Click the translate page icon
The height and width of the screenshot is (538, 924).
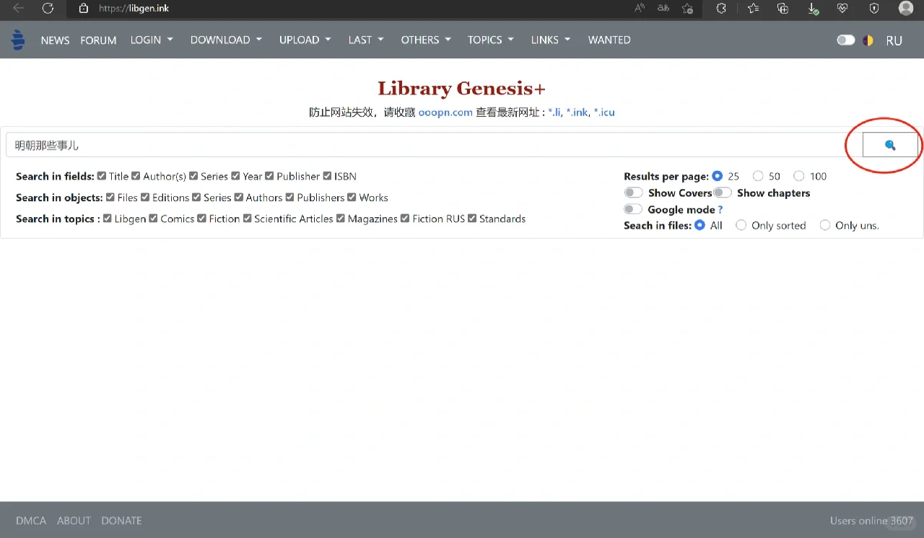[x=663, y=9]
